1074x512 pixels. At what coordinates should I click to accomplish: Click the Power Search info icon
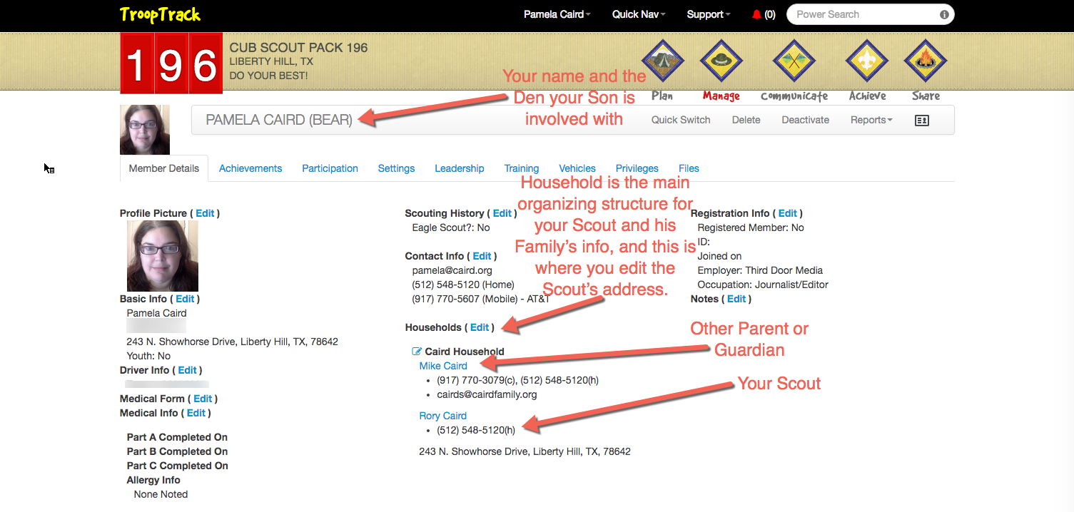pos(944,14)
